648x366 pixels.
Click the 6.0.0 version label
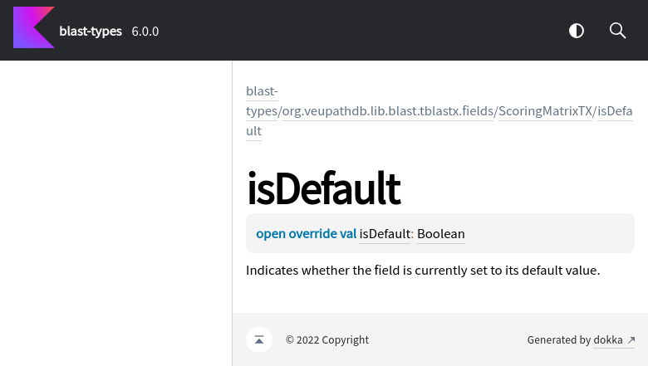[145, 32]
